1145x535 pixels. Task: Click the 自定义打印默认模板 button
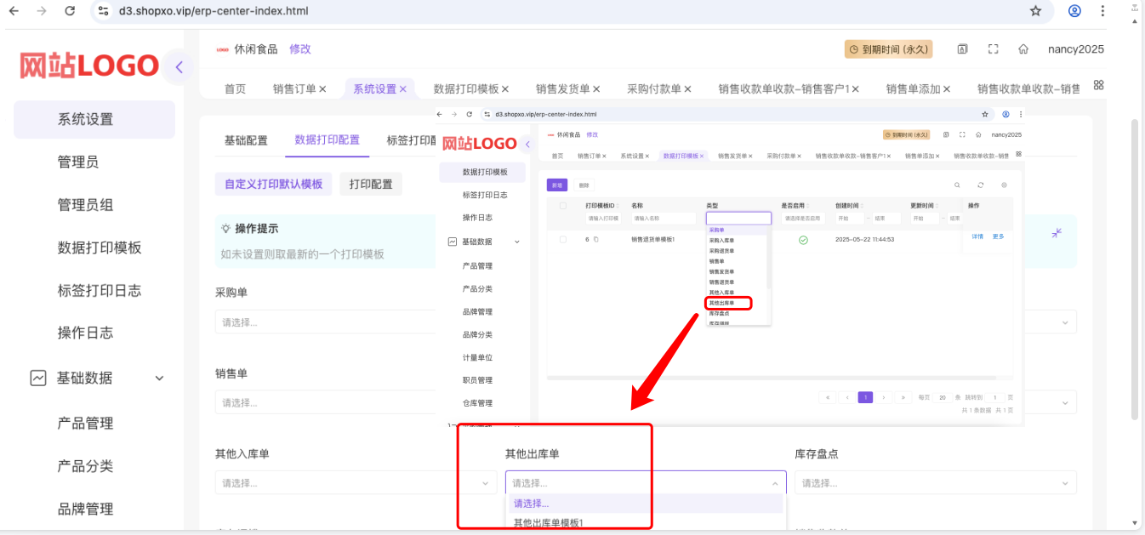coord(273,184)
